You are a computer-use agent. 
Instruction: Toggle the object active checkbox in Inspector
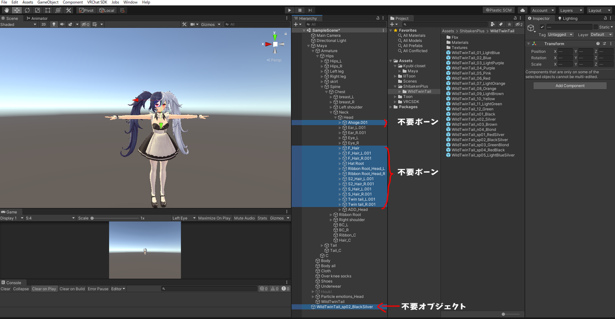click(542, 27)
